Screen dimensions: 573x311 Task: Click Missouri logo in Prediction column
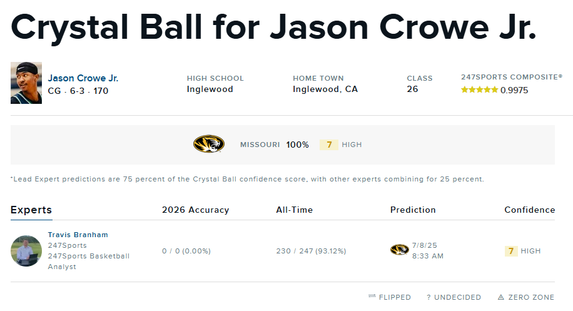click(399, 250)
